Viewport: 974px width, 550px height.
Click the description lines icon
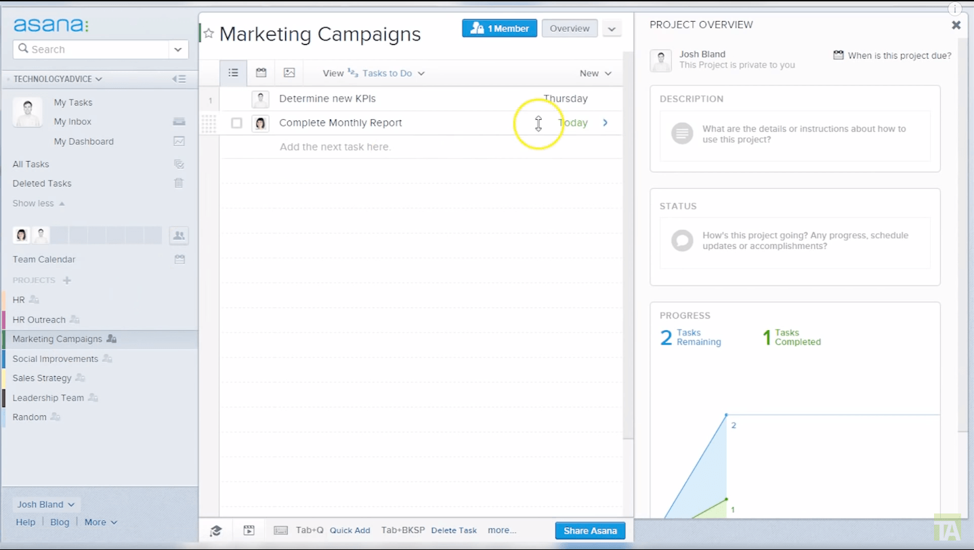682,134
